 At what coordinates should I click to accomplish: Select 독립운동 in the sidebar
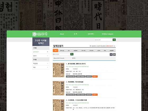tap(41, 63)
